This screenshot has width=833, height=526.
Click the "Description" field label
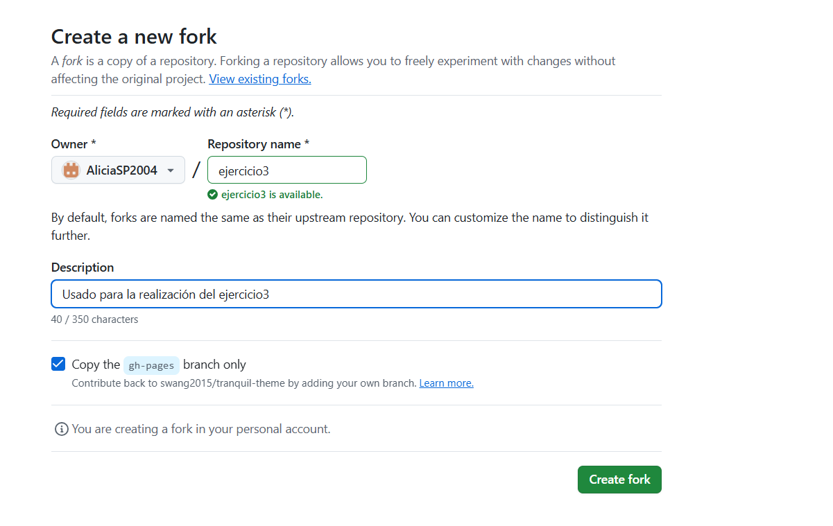pos(83,268)
